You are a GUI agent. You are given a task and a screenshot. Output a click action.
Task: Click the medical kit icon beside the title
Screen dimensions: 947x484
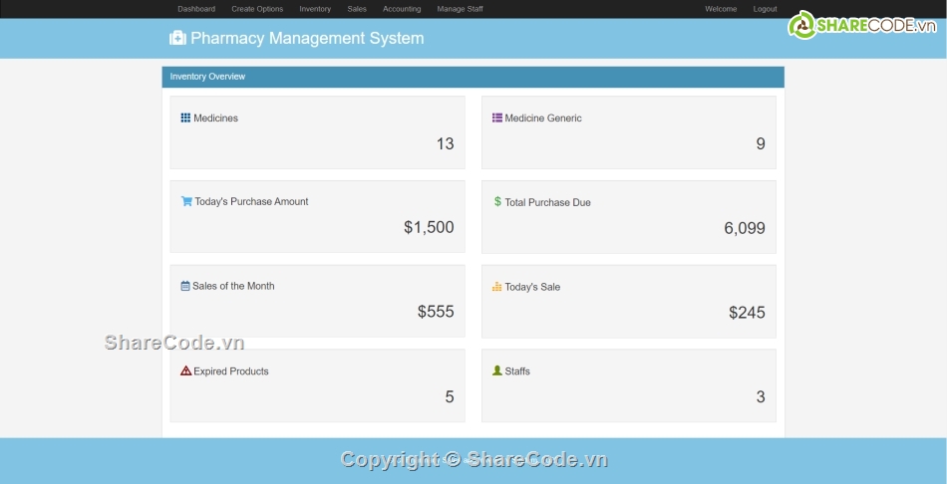177,39
